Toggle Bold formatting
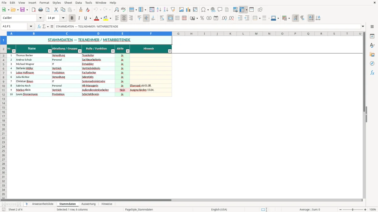 click(72, 18)
